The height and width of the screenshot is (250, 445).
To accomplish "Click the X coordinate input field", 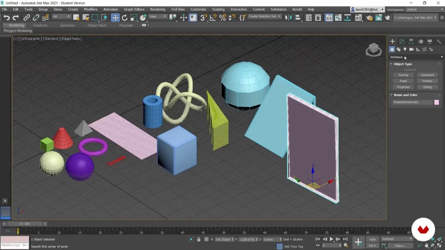I will pyautogui.click(x=223, y=240).
